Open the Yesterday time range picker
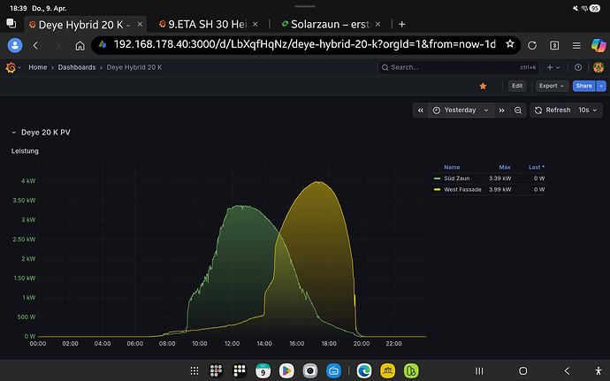Screen dimensions: 610x381 (461, 110)
